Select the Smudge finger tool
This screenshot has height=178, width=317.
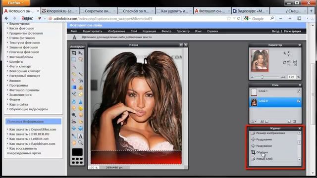[74, 108]
